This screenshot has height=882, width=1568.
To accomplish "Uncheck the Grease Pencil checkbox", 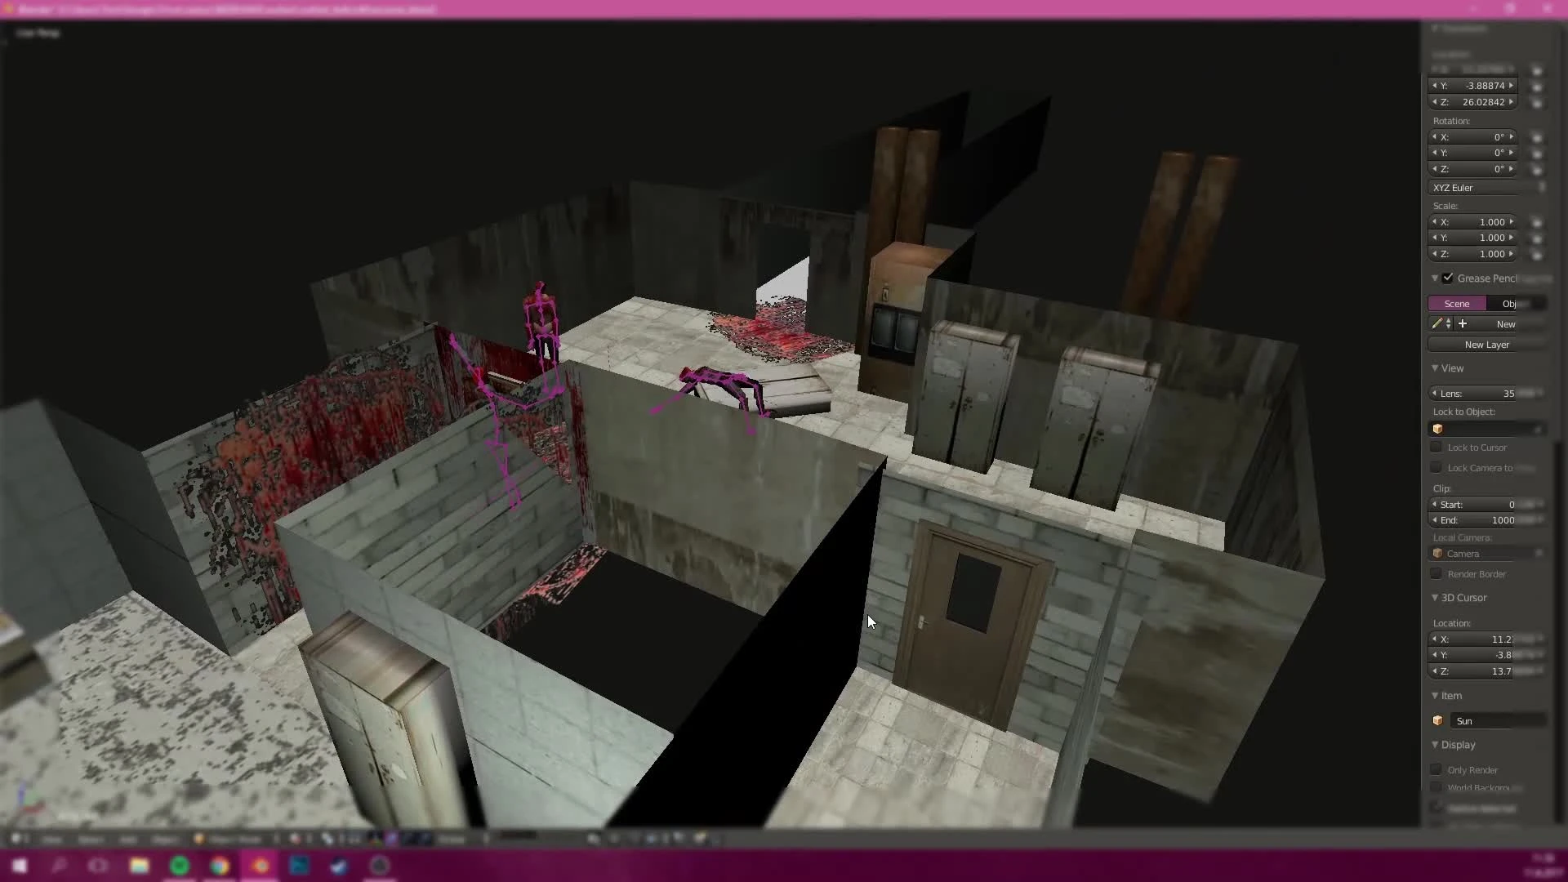I will click(1448, 278).
